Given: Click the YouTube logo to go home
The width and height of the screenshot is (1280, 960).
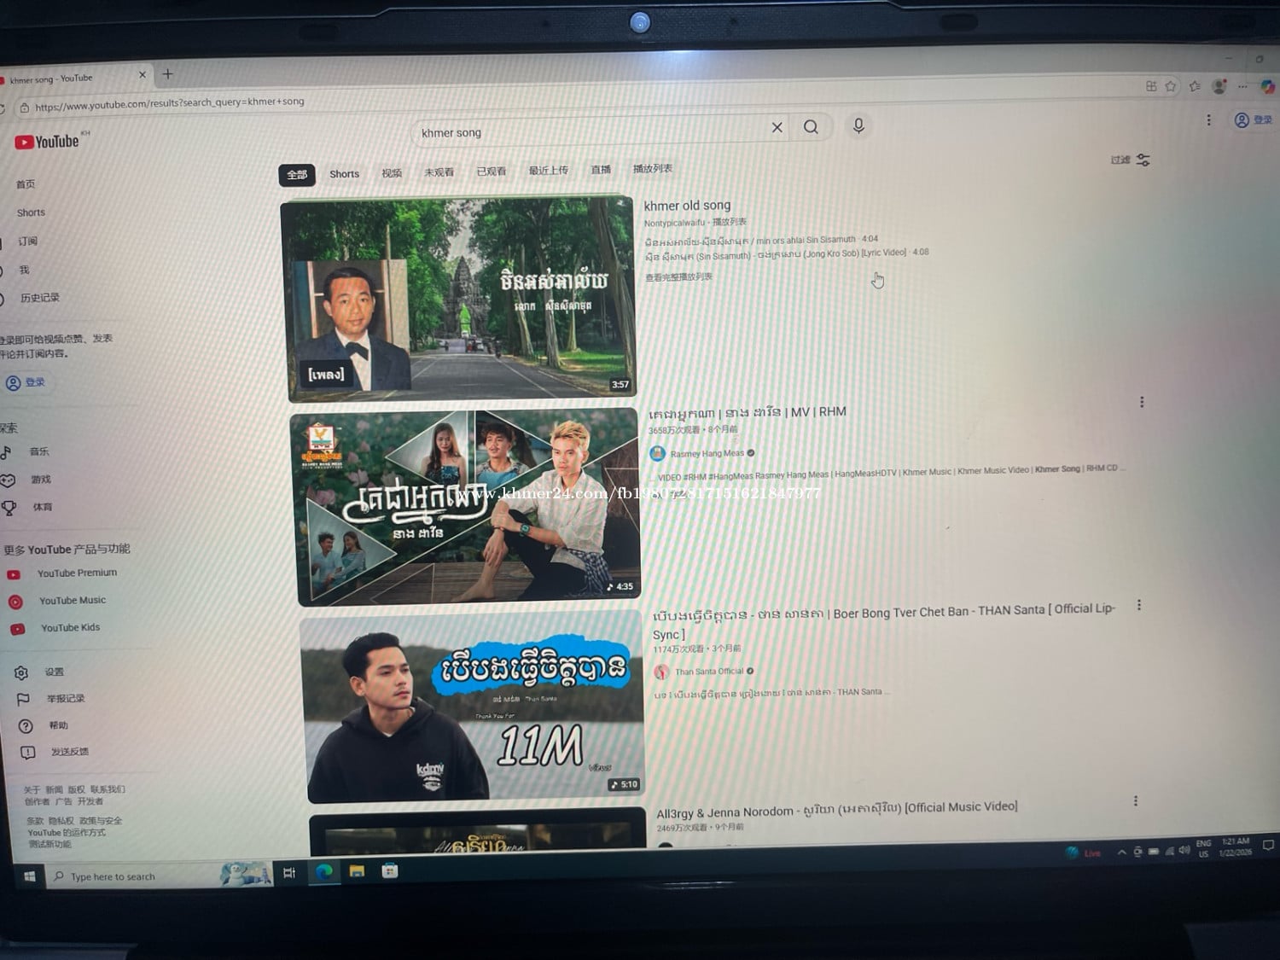Looking at the screenshot, I should (48, 142).
